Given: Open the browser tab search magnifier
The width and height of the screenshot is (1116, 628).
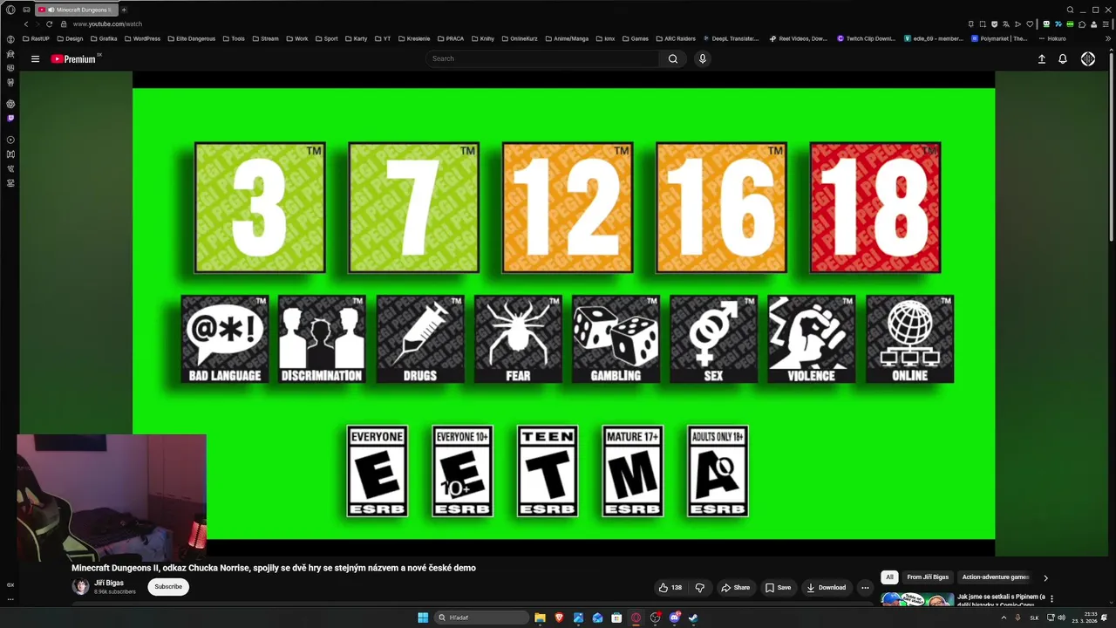Looking at the screenshot, I should click(1070, 10).
